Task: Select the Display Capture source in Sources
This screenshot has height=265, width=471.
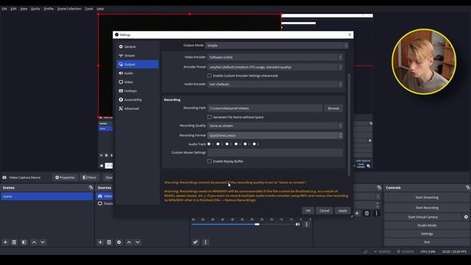Action: (105, 203)
